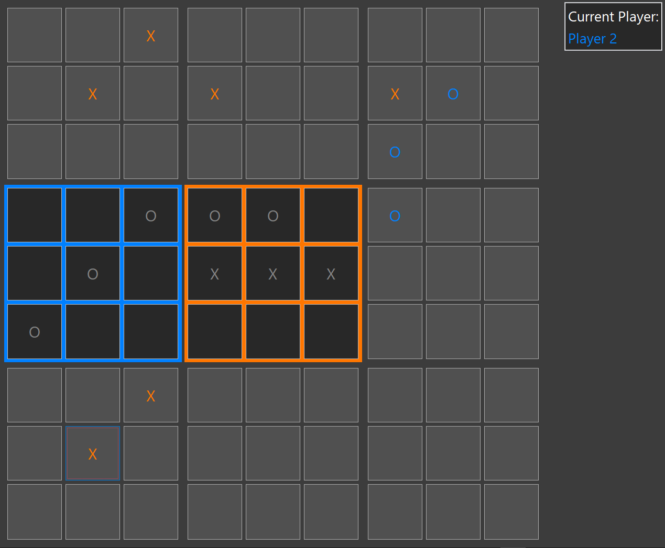Click the center cell of the top-middle board
665x548 pixels.
click(x=273, y=93)
